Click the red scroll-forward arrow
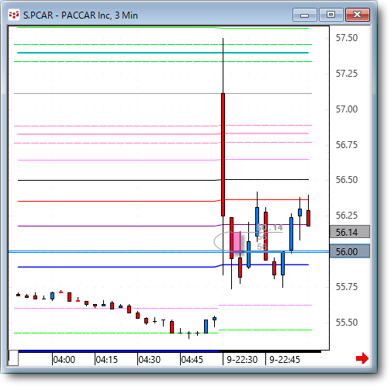This screenshot has width=391, height=387. coord(362,358)
